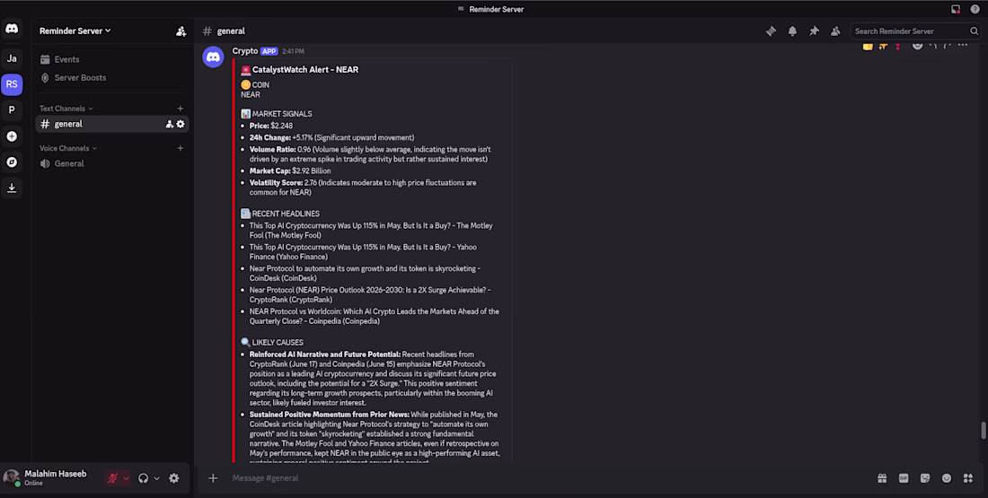Open the sticker picker
Image resolution: width=988 pixels, height=498 pixels.
925,478
